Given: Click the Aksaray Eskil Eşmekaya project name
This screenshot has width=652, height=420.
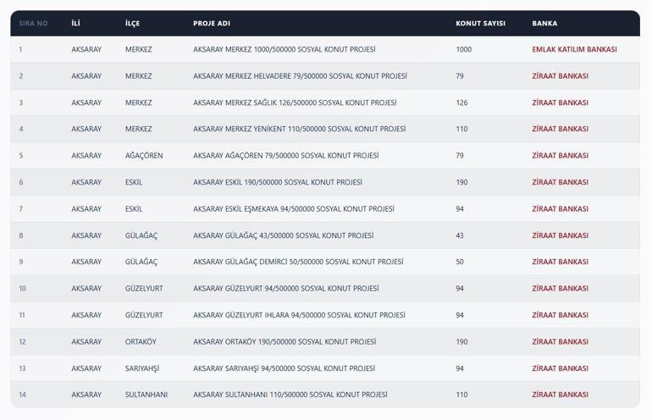Looking at the screenshot, I should pos(293,209).
